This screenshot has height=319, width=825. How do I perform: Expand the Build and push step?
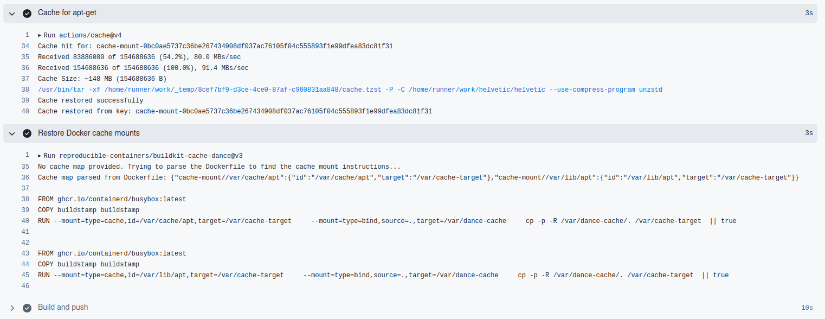coord(11,307)
